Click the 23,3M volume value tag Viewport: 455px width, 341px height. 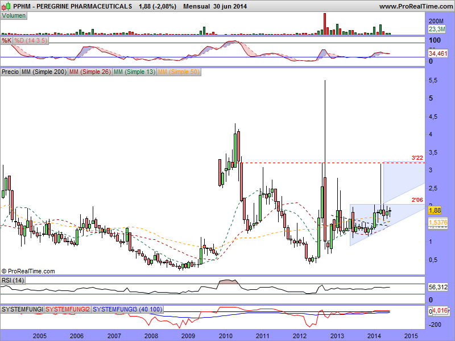[437, 29]
